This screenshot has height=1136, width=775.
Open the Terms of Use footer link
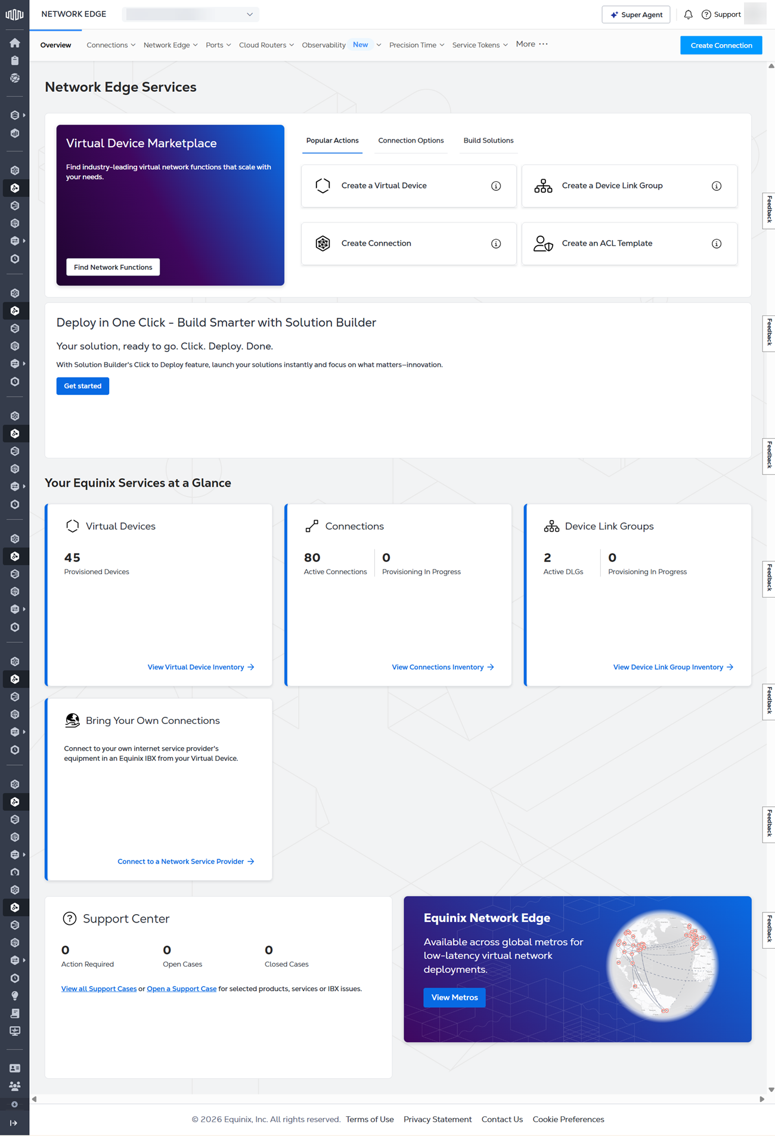click(370, 1119)
